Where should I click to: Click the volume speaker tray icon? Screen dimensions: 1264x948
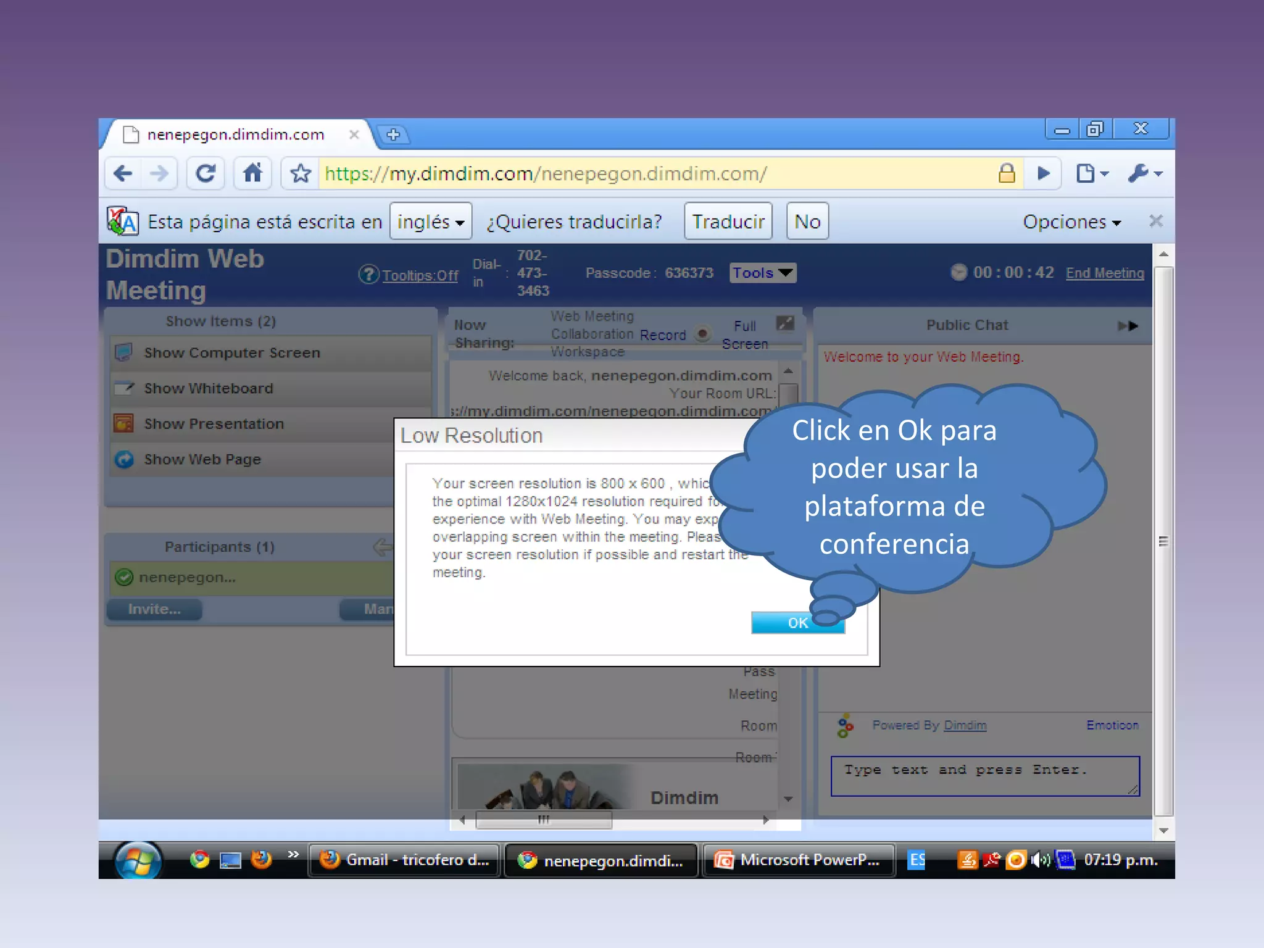pyautogui.click(x=1041, y=860)
